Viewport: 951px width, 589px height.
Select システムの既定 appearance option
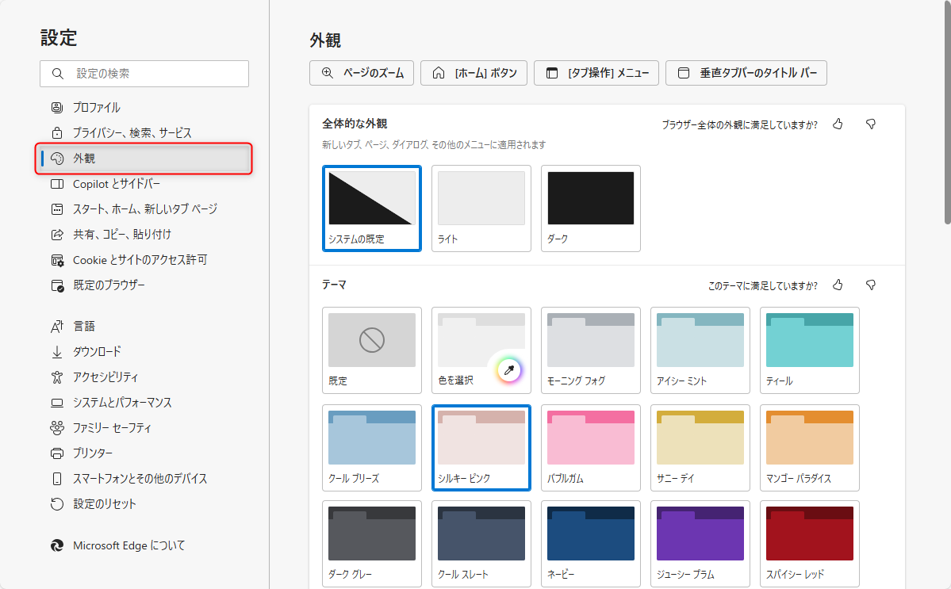pos(372,208)
